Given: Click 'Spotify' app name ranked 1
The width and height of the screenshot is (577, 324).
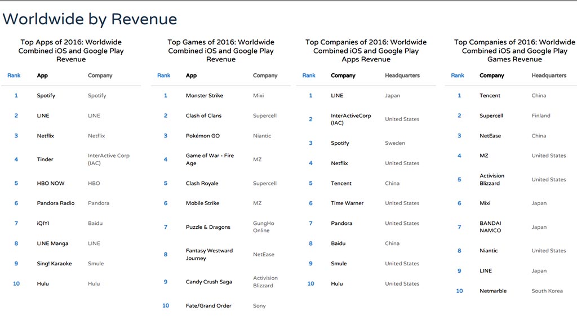Looking at the screenshot, I should coord(46,96).
